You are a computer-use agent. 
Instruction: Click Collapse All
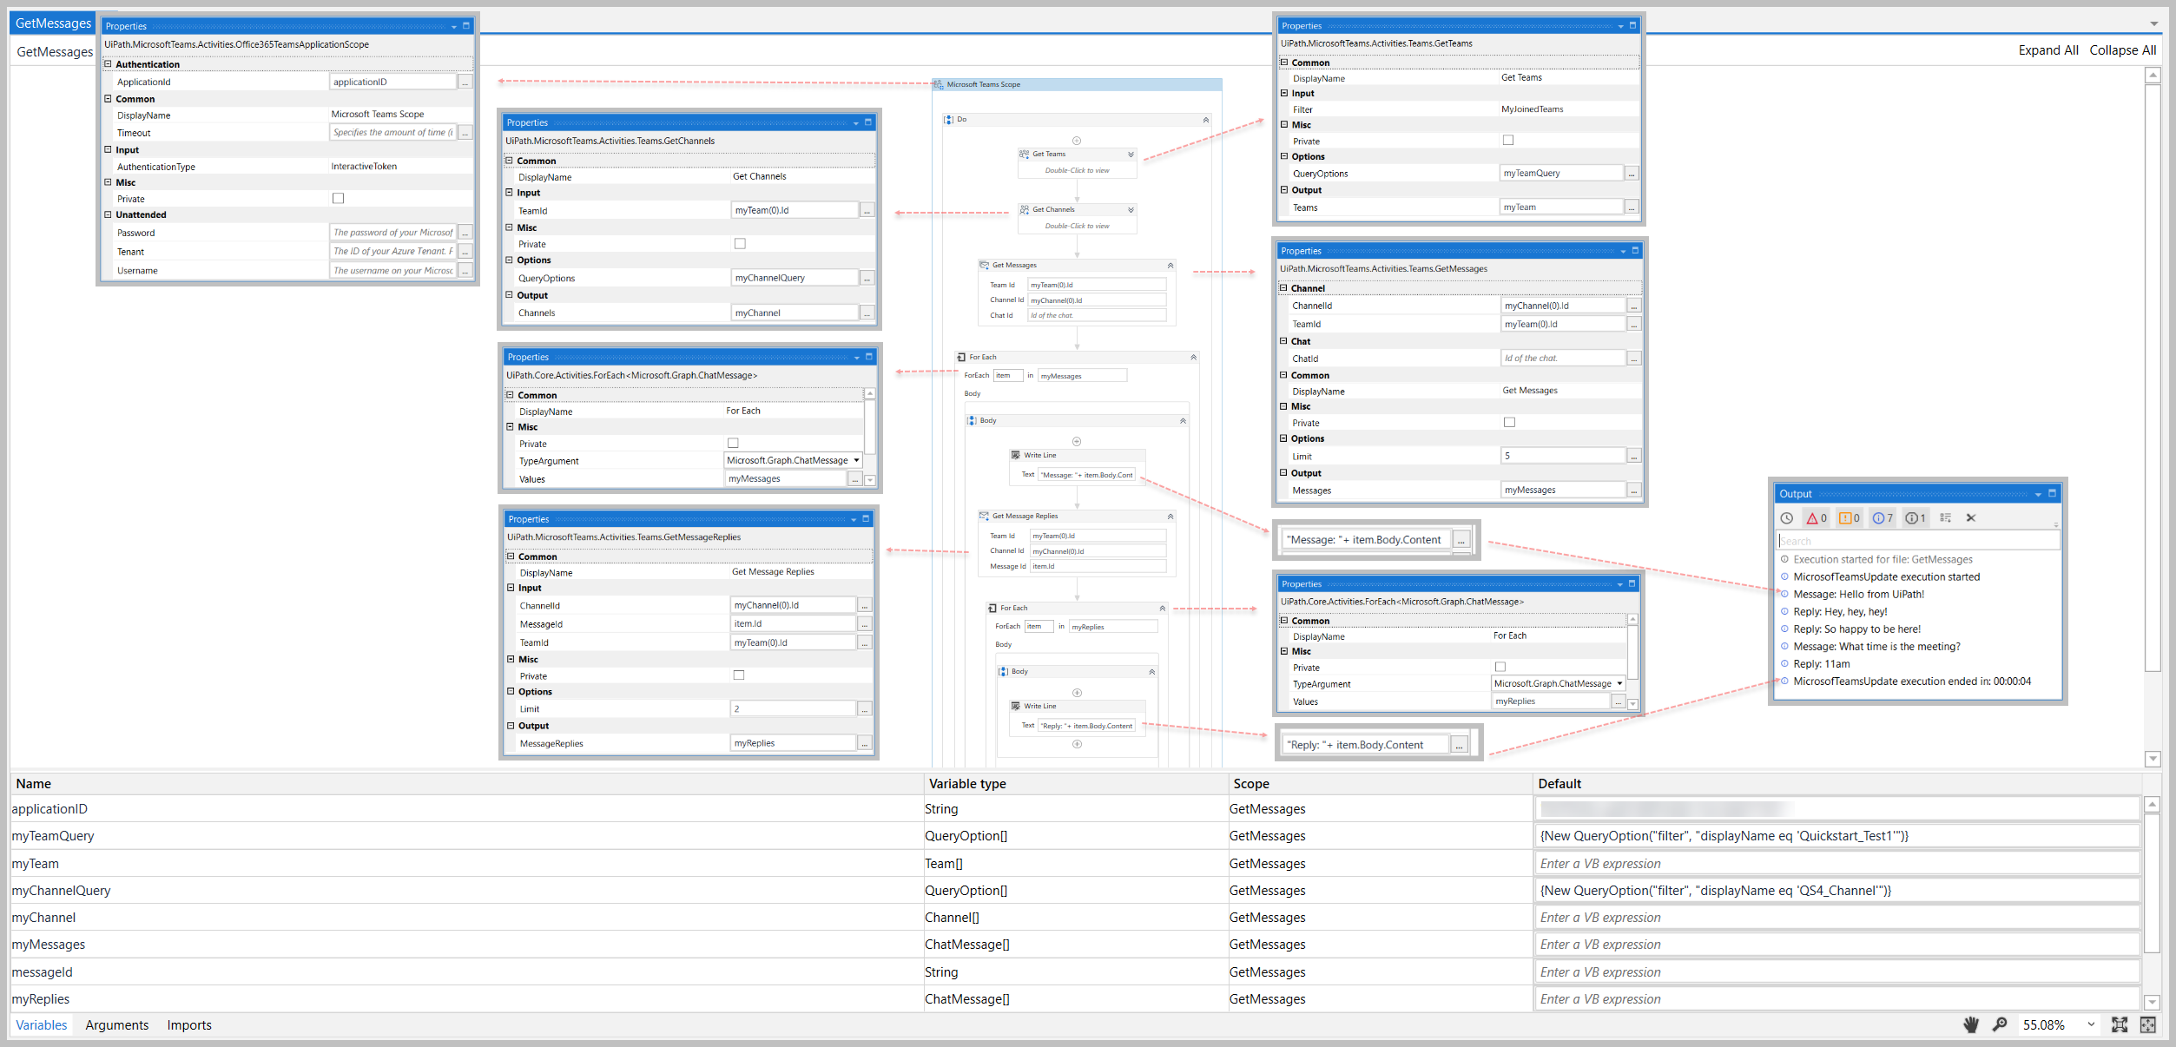[x=2123, y=50]
